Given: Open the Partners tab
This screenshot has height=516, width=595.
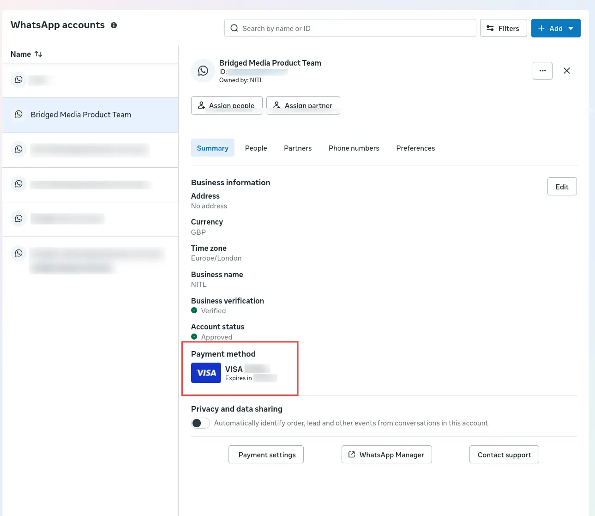Looking at the screenshot, I should coord(298,148).
